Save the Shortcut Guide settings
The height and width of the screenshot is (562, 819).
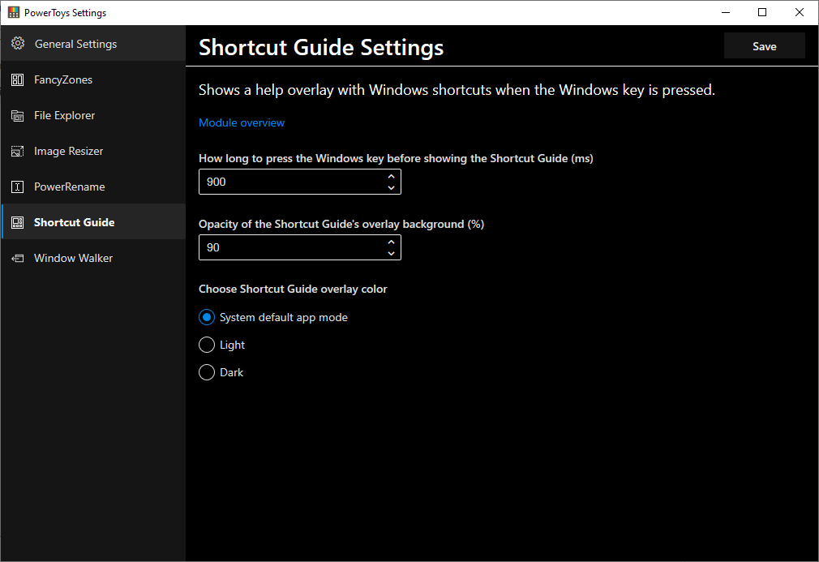tap(764, 46)
